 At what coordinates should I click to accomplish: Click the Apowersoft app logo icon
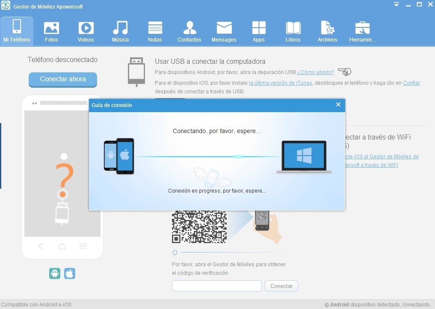[6, 6]
